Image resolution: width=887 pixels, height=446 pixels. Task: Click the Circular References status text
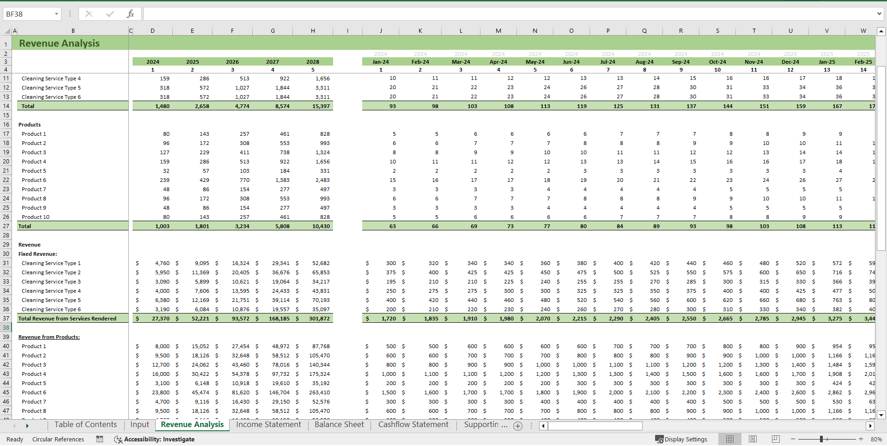[x=58, y=439]
